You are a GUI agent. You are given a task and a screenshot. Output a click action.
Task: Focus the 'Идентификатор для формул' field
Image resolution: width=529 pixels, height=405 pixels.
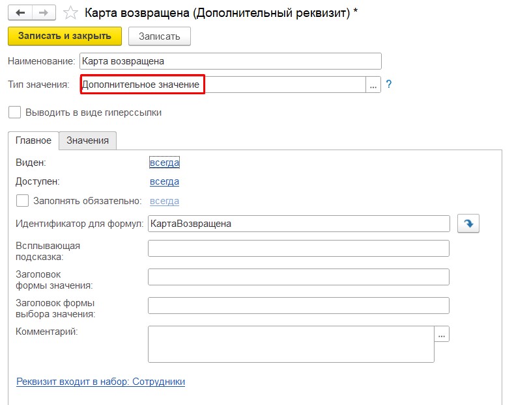pos(298,224)
